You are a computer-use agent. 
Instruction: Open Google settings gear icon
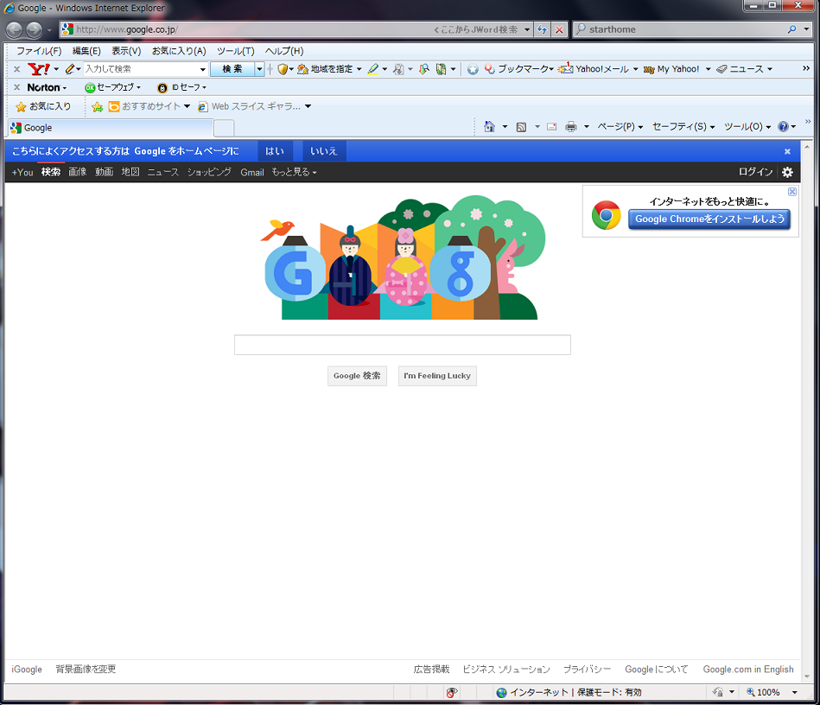click(787, 172)
